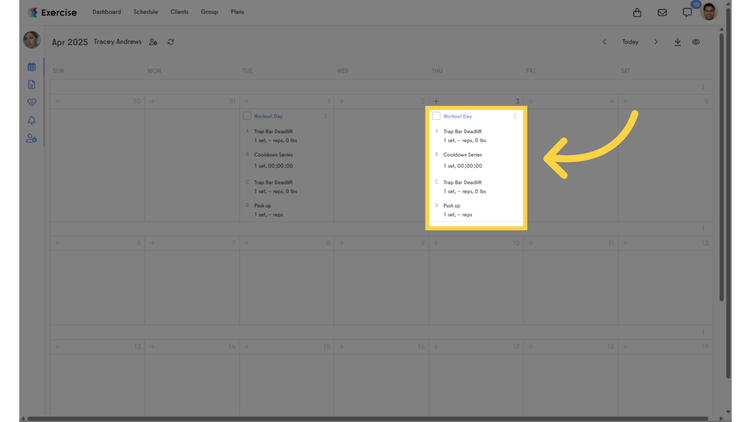751x422 pixels.
Task: Click Tracey Andrews' client avatar photo
Action: (x=32, y=40)
